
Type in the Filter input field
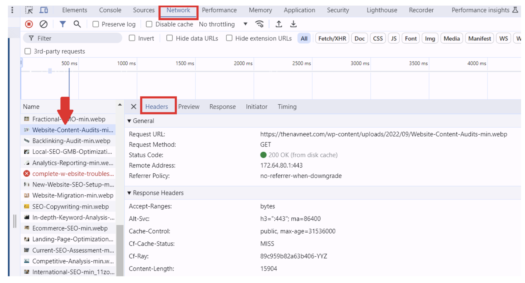(77, 39)
